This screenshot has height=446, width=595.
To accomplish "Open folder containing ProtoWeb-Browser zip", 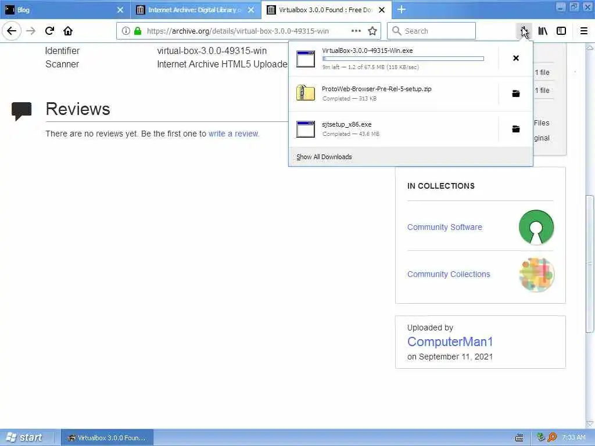I will [x=516, y=93].
